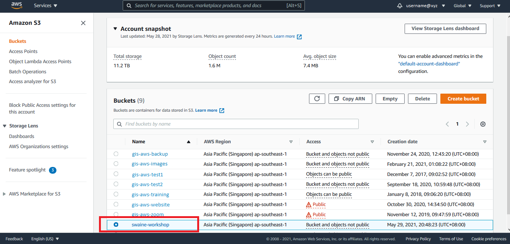
Task: Click external link icon beside Buckets Learn more
Action: tap(222, 111)
